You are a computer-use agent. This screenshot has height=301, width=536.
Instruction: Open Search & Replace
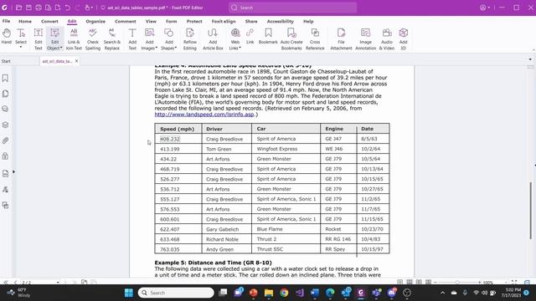[x=111, y=39]
